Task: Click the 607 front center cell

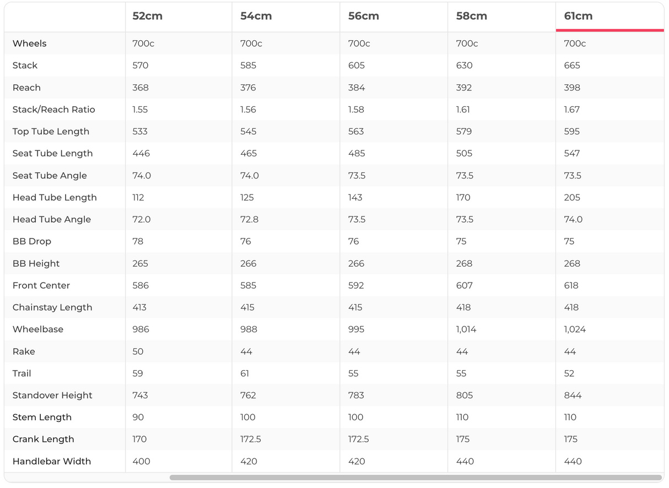Action: point(464,285)
